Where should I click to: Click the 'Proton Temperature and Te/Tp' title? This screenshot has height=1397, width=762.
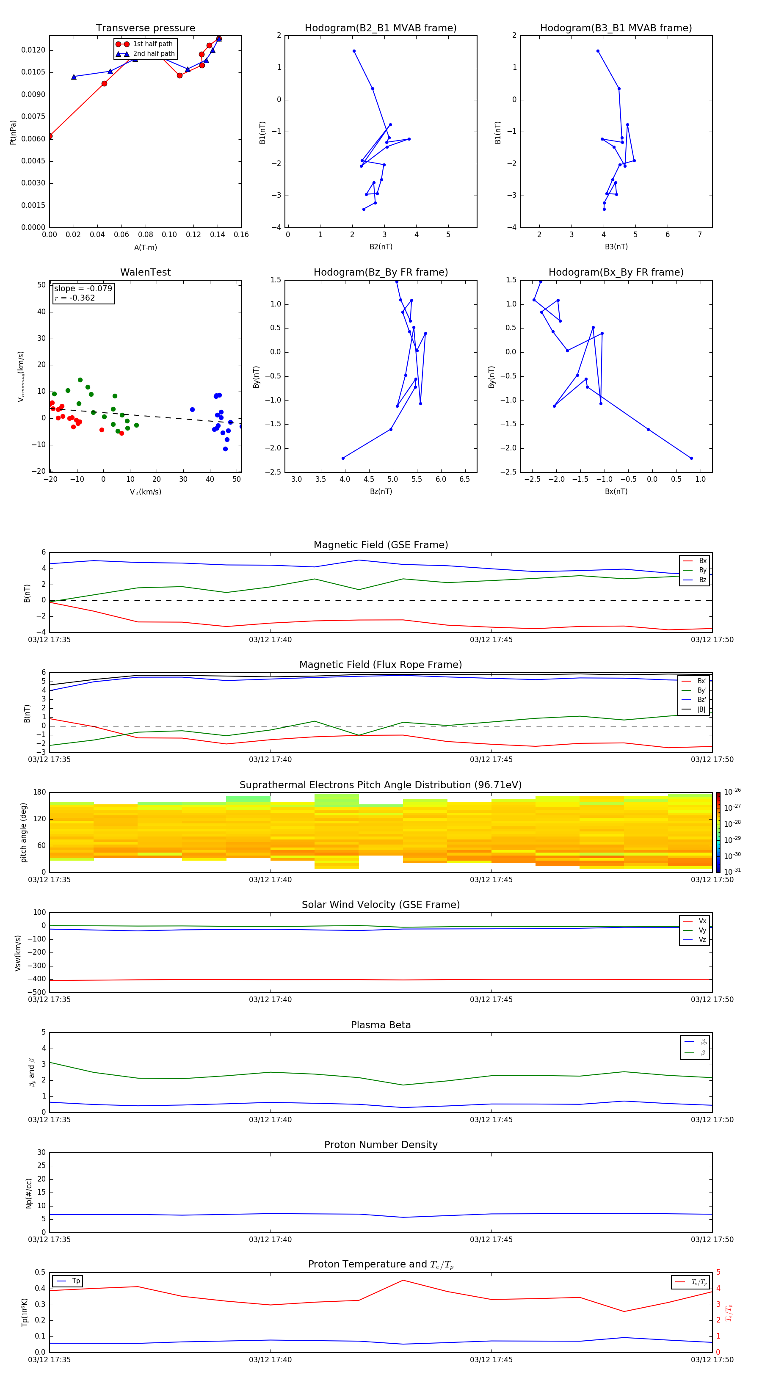381,1264
